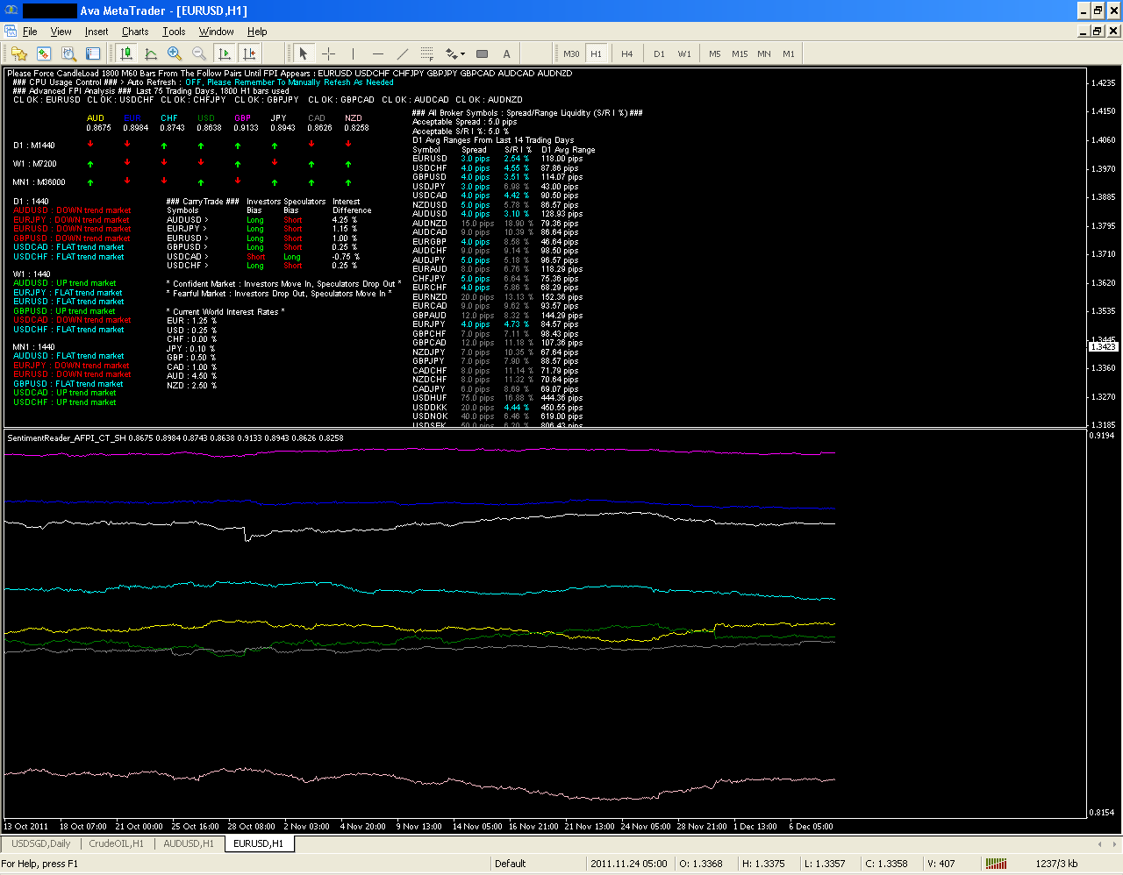The width and height of the screenshot is (1123, 875).
Task: Select the trendline drawing tool
Action: pos(403,53)
